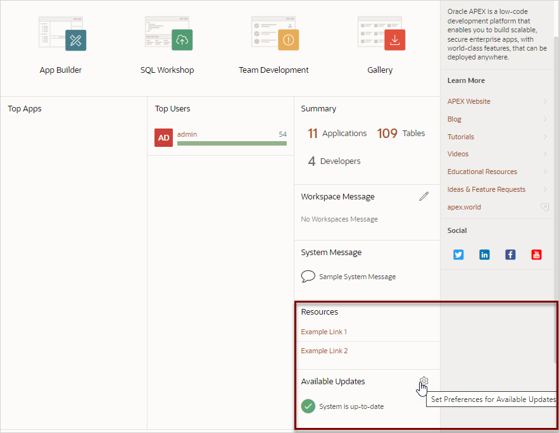Click the App Builder label

point(61,70)
